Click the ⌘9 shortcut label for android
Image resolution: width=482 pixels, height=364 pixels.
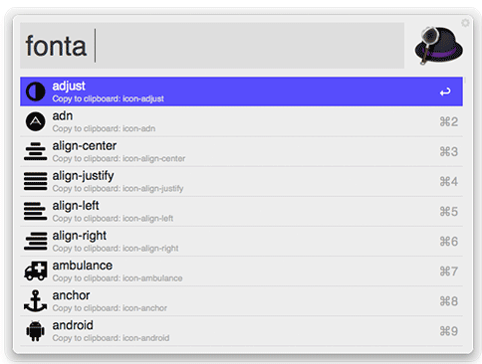[449, 331]
